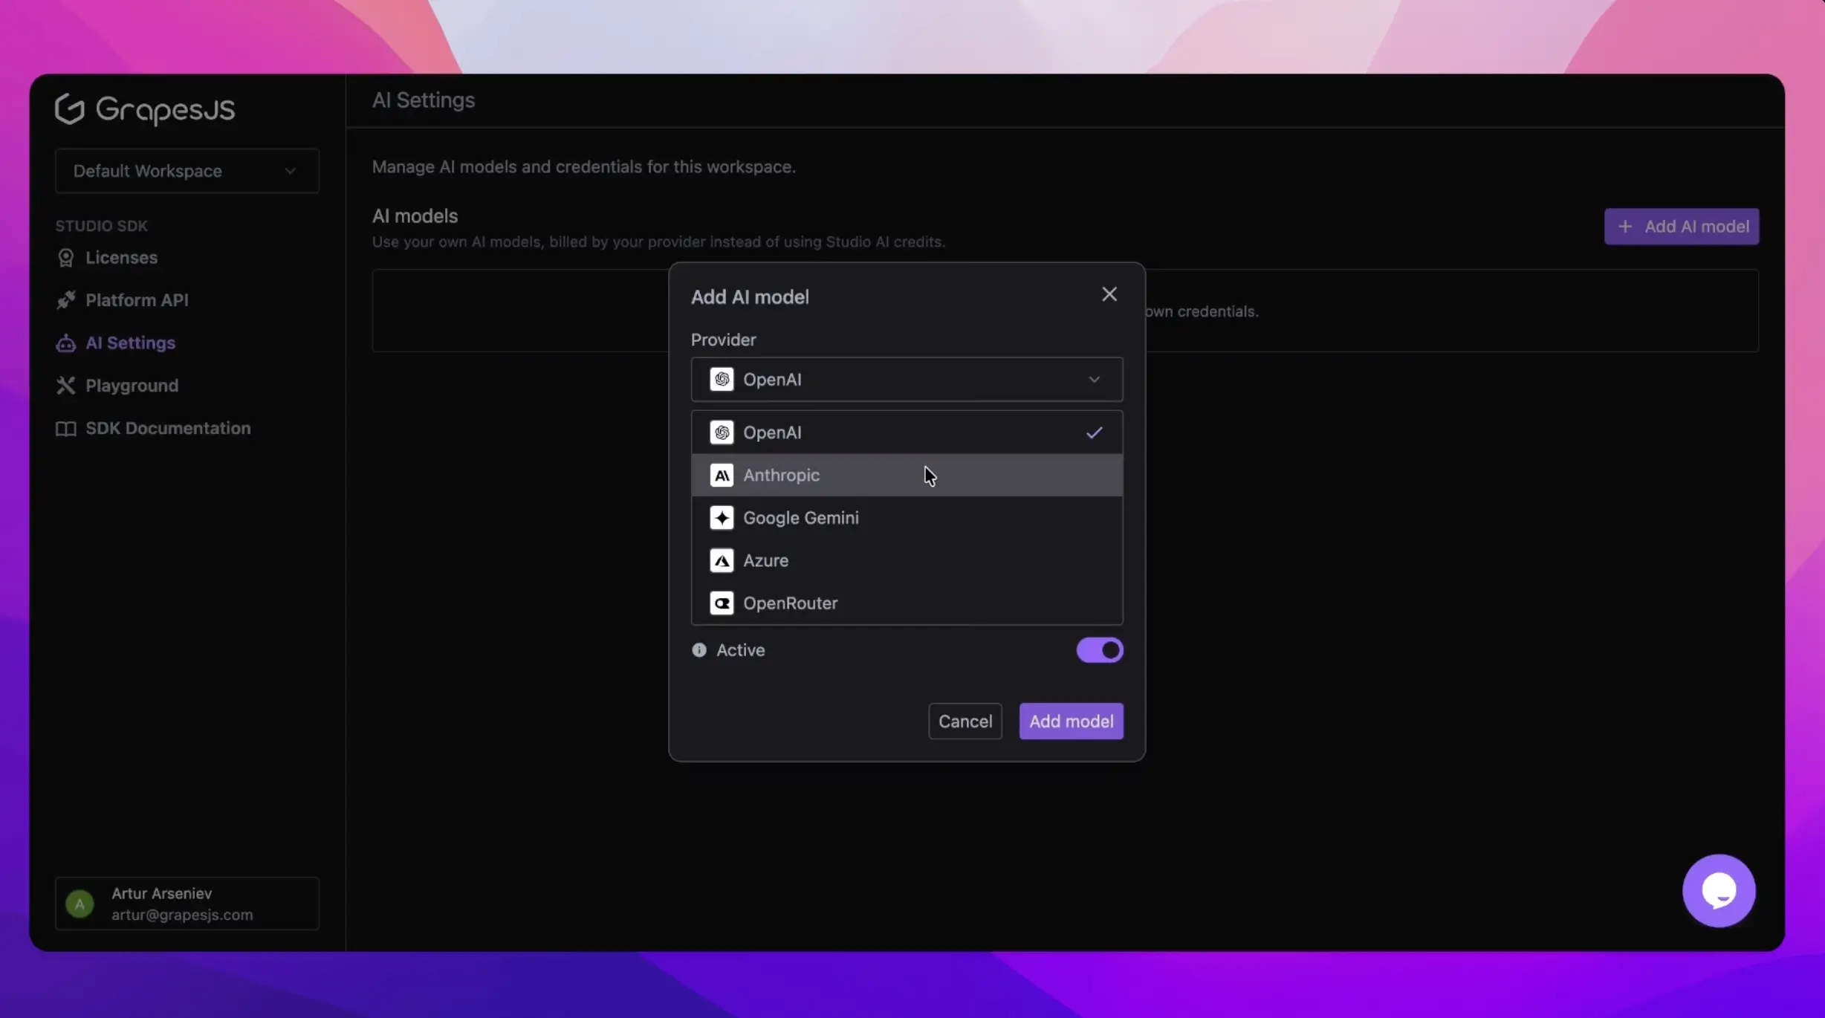Click the Platform API plug icon

(65, 299)
